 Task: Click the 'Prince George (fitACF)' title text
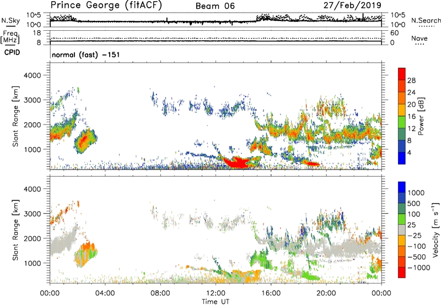tap(106, 6)
